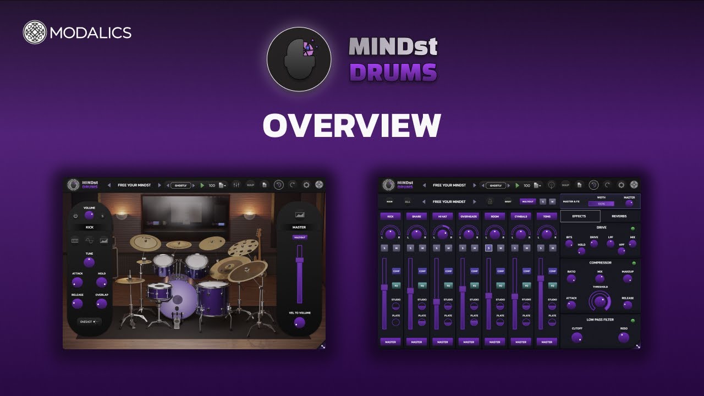Viewport: 704px width, 396px height.
Task: Enable COMP on the KICK channel
Action: (396, 271)
